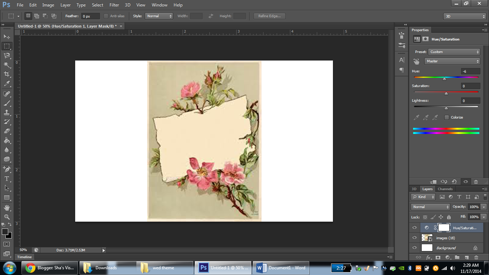
Task: Open the Filter menu
Action: (114, 5)
